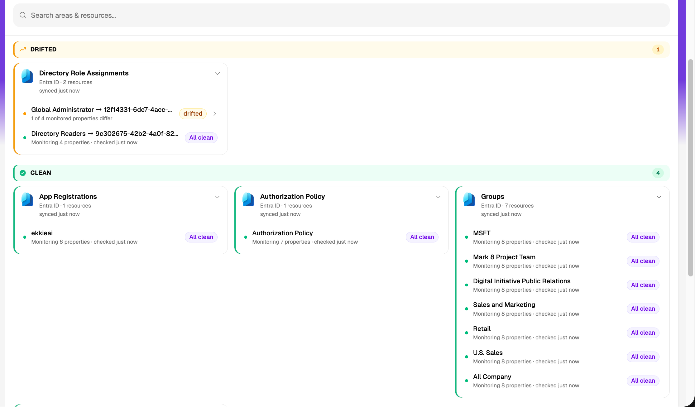This screenshot has height=407, width=695.
Task: Select the Sales and Marketing row
Action: click(x=563, y=309)
